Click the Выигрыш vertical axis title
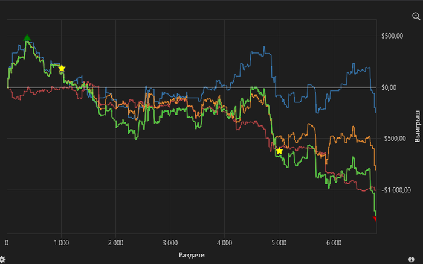The image size is (423, 264). [x=417, y=126]
